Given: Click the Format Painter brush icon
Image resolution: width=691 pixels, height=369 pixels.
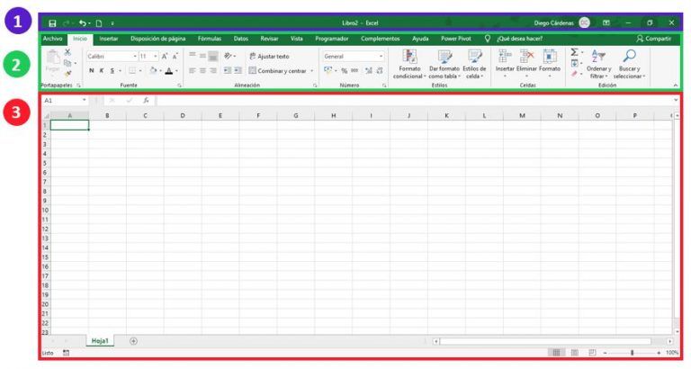Looking at the screenshot, I should click(x=68, y=74).
